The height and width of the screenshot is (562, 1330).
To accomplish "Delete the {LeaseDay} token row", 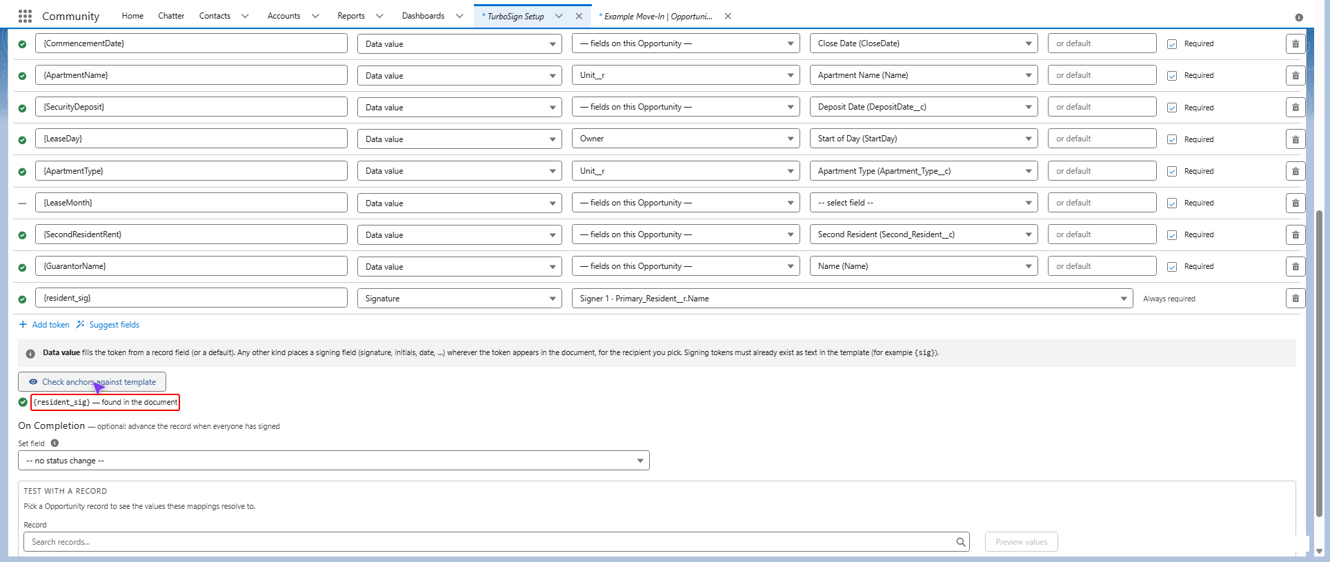I will (x=1296, y=139).
